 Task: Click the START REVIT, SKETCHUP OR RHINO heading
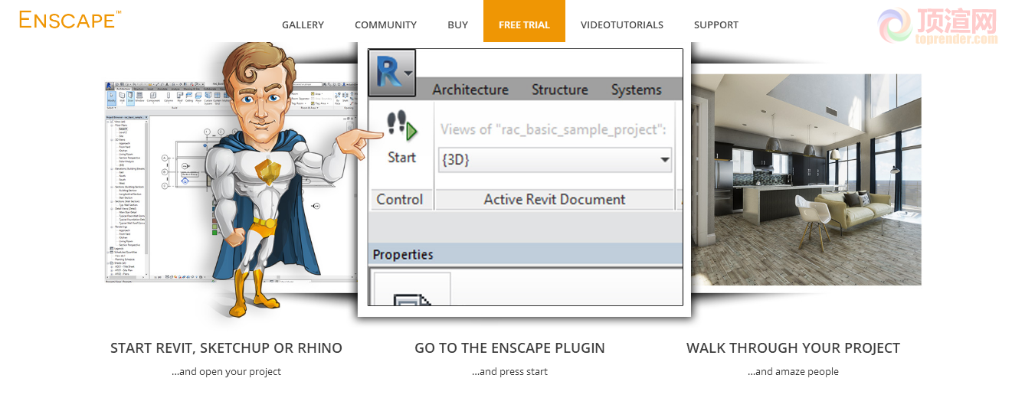(227, 347)
